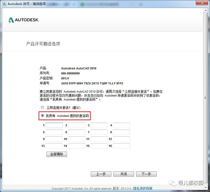210x192 pixels.
Task: Click the serial number 666-69696969
Action: tap(70, 73)
